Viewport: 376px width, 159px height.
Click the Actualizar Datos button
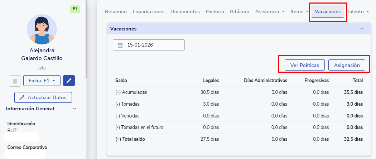(43, 97)
